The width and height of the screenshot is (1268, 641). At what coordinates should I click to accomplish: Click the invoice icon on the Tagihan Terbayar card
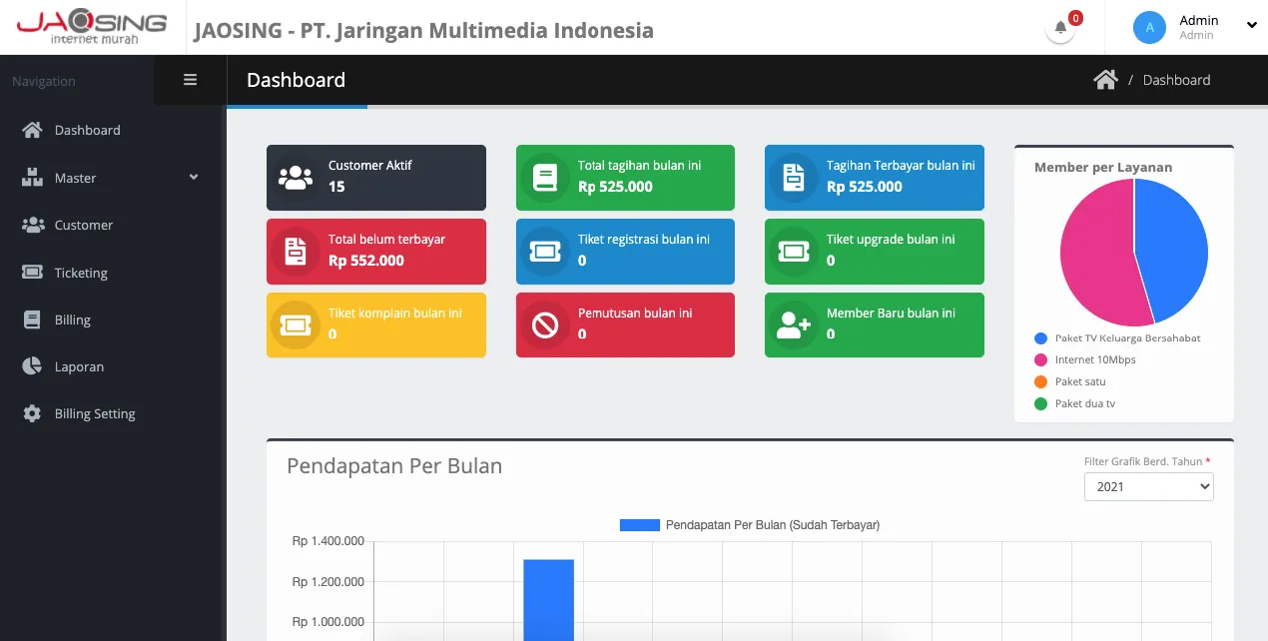point(794,178)
